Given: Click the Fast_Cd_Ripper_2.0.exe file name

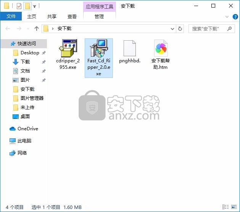Looking at the screenshot, I should coord(99,67).
